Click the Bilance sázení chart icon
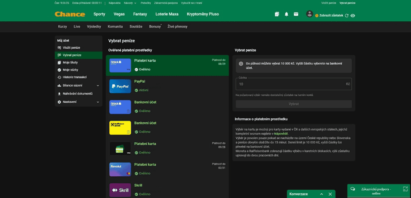 (x=59, y=85)
